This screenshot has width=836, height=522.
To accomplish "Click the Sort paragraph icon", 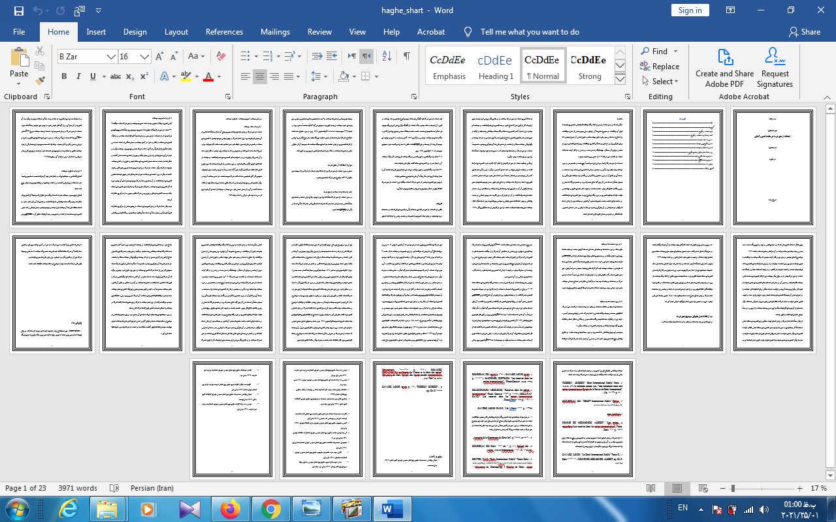I will (x=386, y=57).
